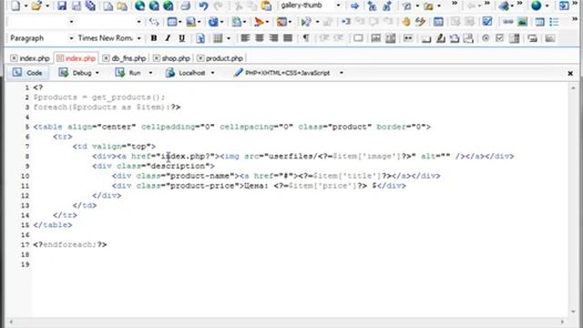Justify the text alignment
Viewport: 583px width, 328px height.
point(288,38)
